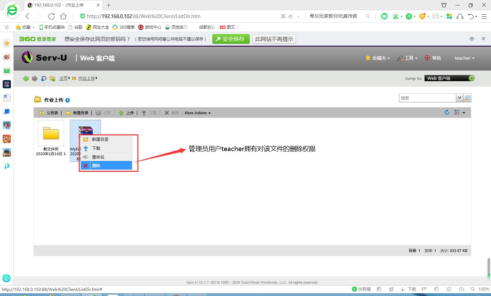The image size is (491, 296).
Task: Click the info icon beside 作业上传 title
Action: (68, 100)
